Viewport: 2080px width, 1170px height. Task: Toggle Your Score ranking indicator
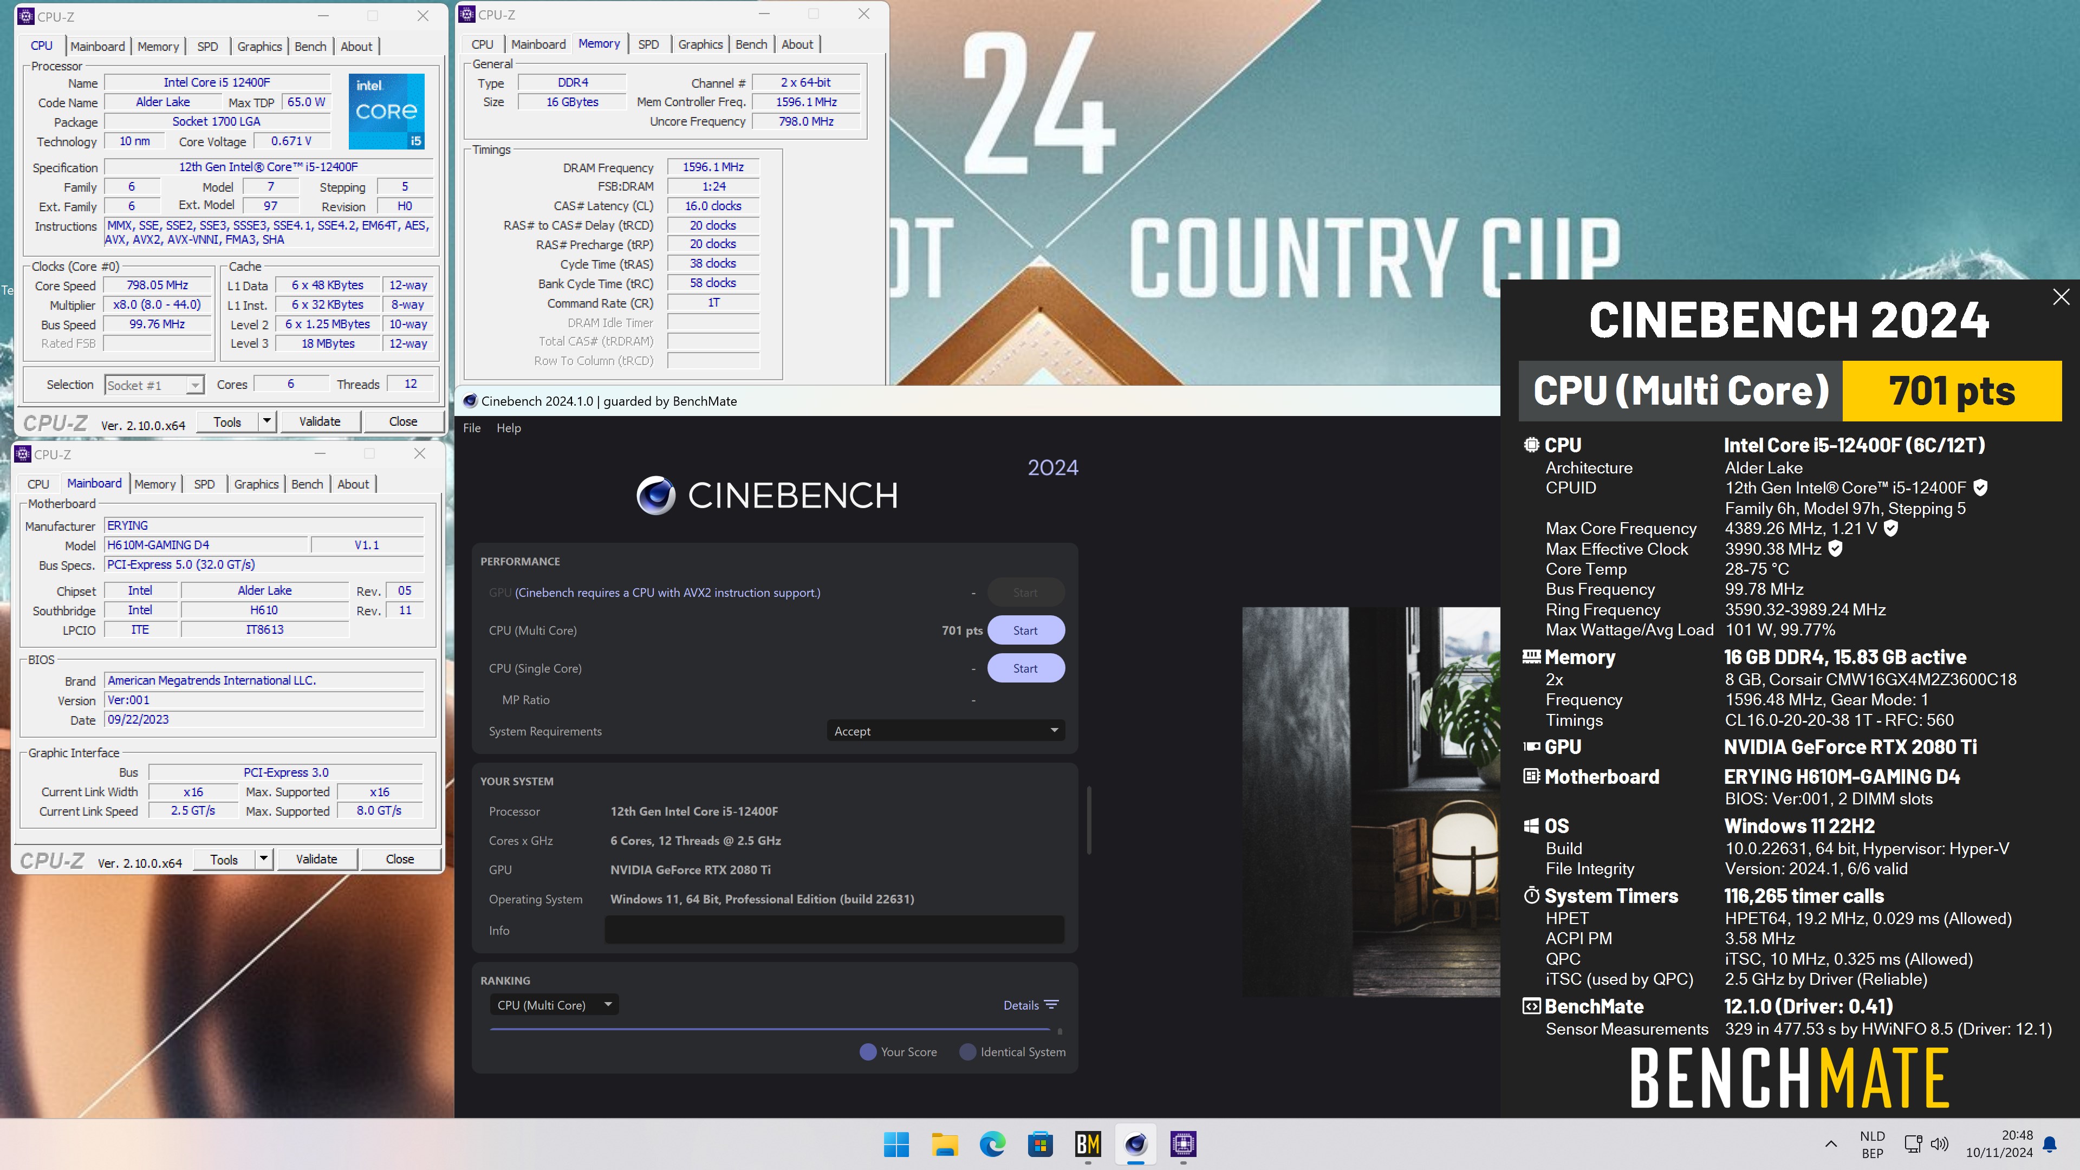pos(868,1051)
